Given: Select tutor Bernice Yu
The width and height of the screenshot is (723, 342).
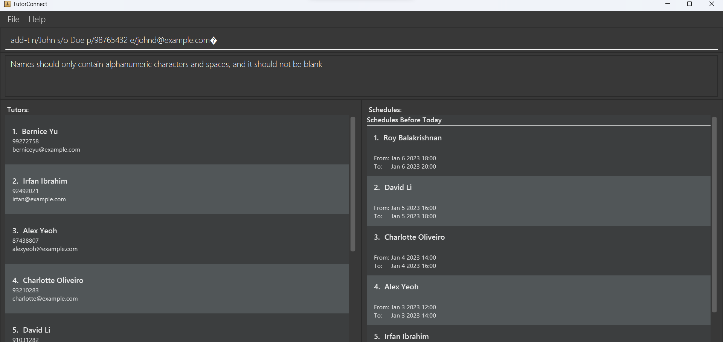Looking at the screenshot, I should [x=177, y=140].
